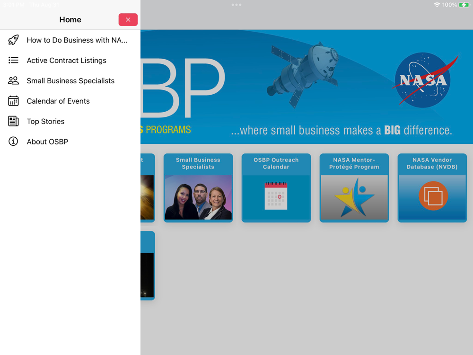This screenshot has height=355, width=473.
Task: Click the OSBP Outreach Calendar card title
Action: [x=276, y=163]
